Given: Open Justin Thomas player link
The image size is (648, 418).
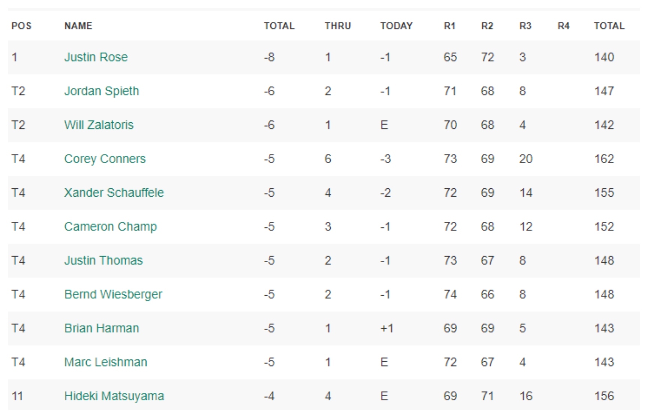Looking at the screenshot, I should coord(103,260).
